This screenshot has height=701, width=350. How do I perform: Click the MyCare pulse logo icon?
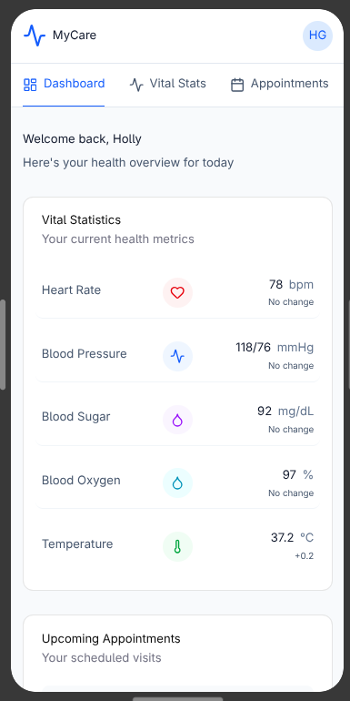[35, 36]
